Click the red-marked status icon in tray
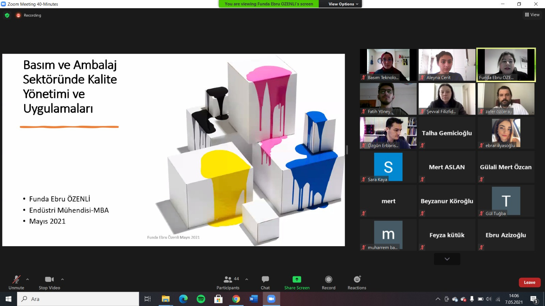The height and width of the screenshot is (306, 545). (x=463, y=299)
